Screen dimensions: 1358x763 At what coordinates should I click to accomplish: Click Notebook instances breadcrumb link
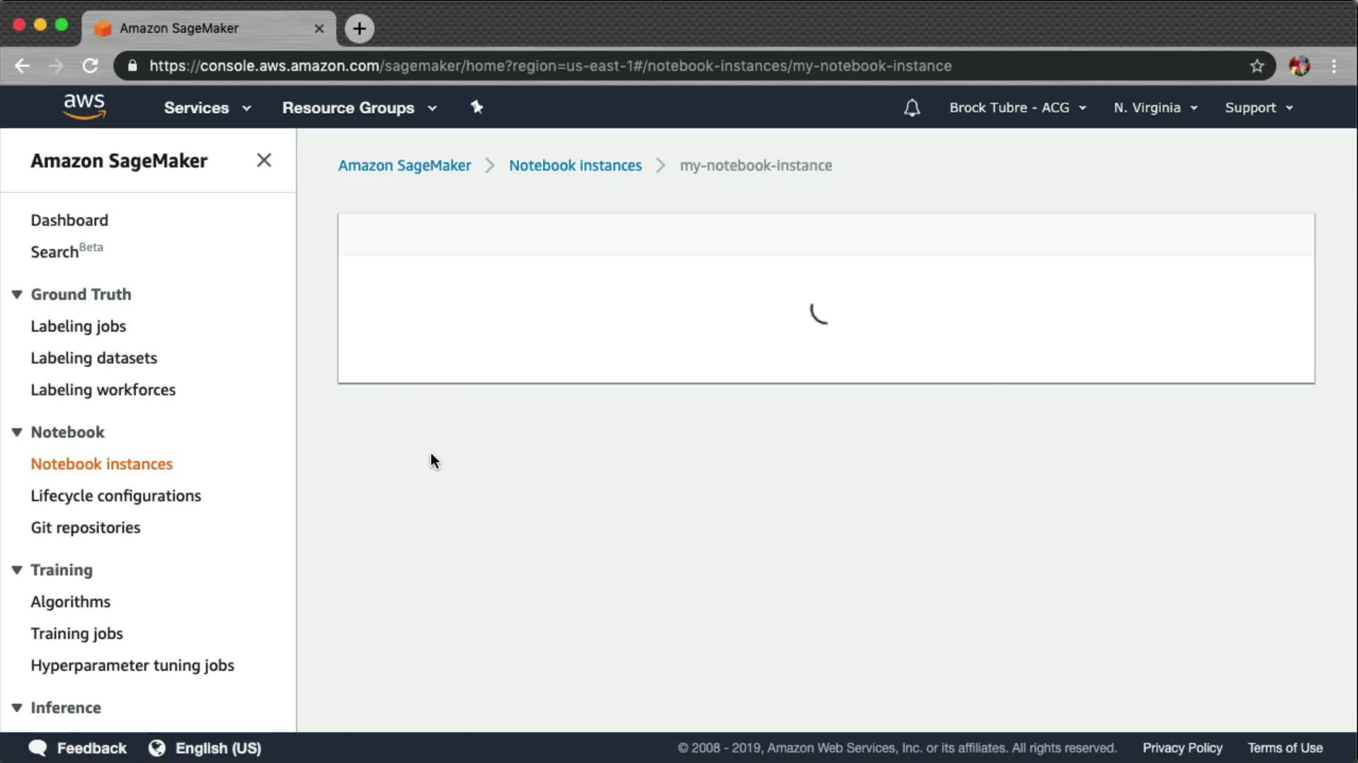tap(575, 165)
